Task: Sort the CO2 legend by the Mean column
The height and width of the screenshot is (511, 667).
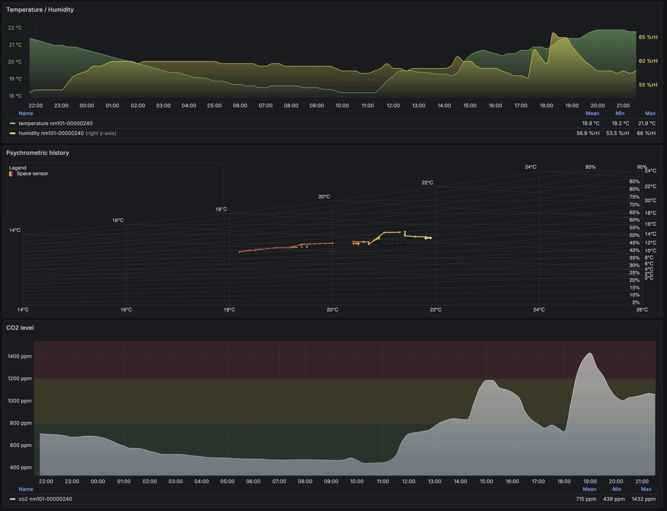Action: (x=589, y=489)
